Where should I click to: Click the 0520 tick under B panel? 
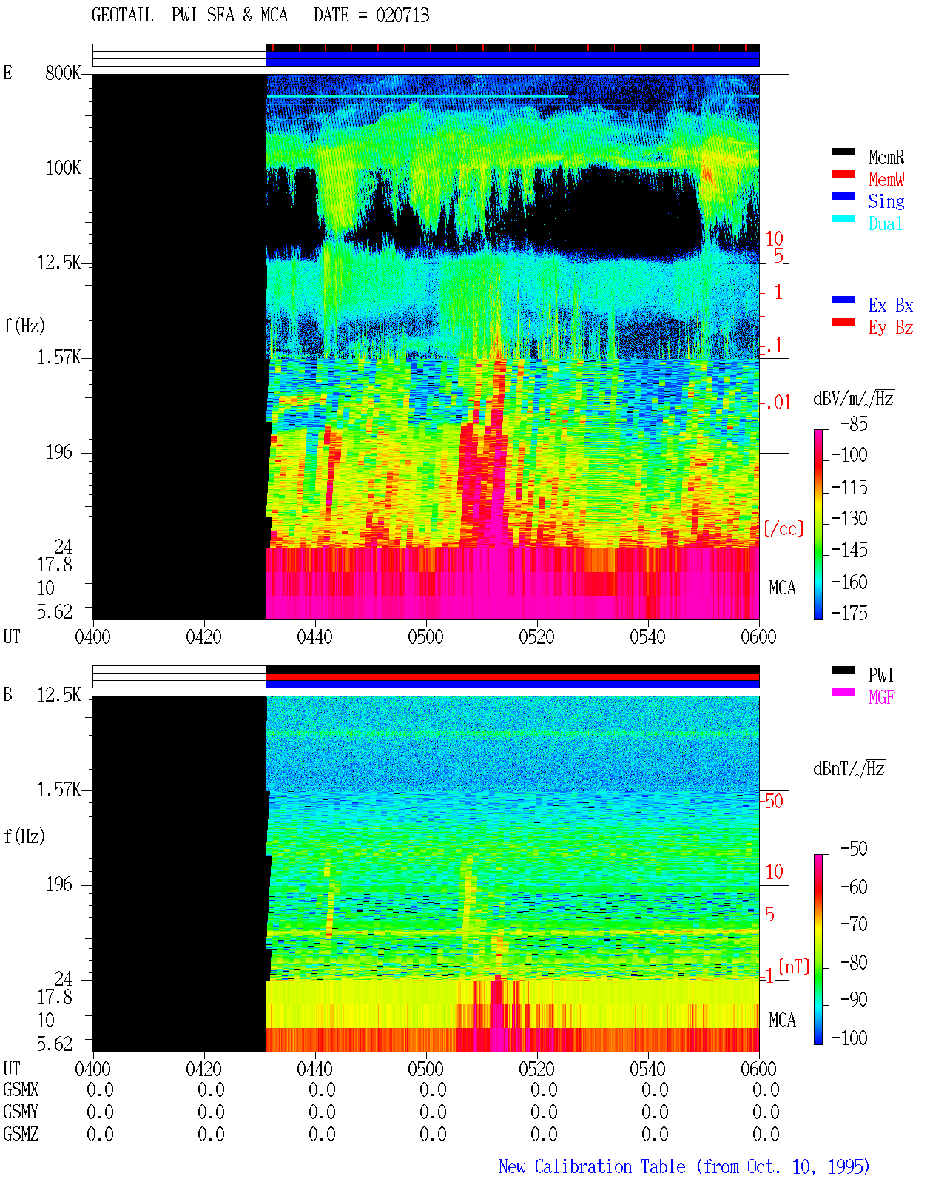[536, 1069]
